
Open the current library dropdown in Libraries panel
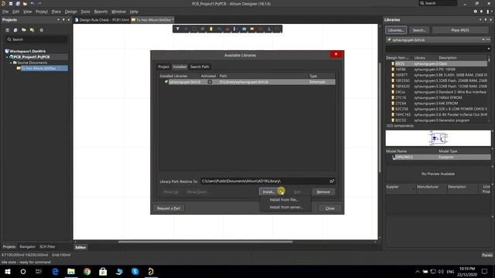(483, 40)
